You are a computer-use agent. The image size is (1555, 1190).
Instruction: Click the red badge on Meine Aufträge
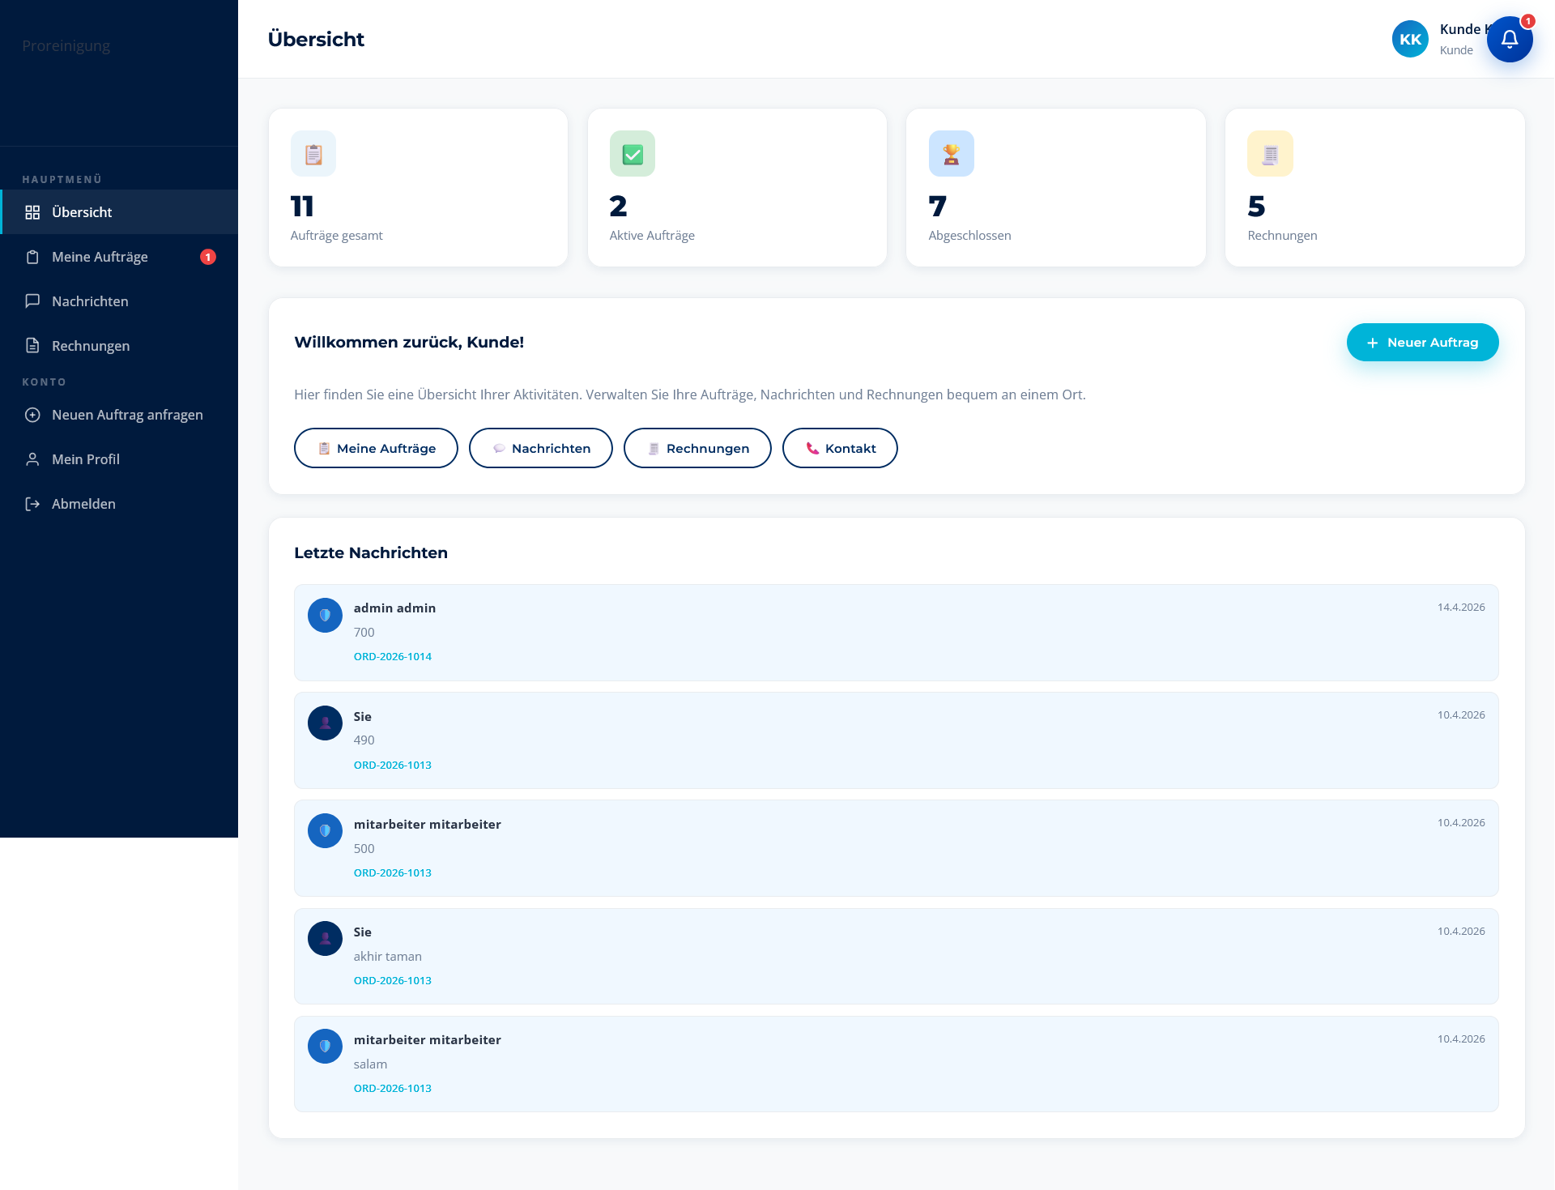point(208,257)
